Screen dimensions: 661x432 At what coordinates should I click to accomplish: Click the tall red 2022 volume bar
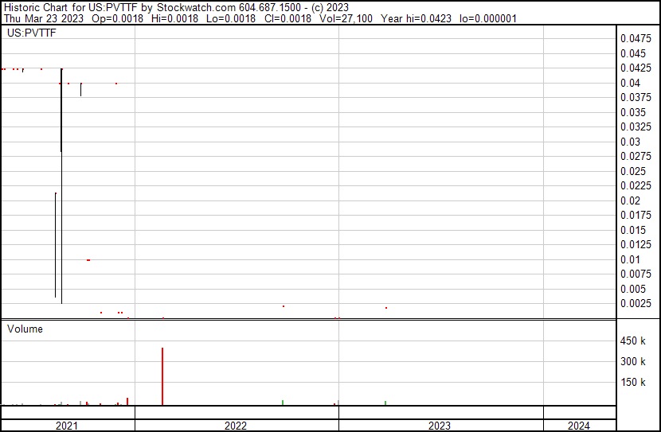click(x=162, y=376)
